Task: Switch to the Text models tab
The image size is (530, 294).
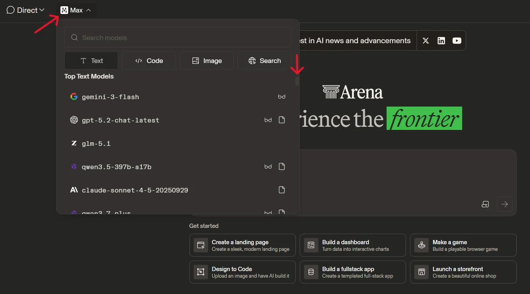Action: tap(91, 61)
